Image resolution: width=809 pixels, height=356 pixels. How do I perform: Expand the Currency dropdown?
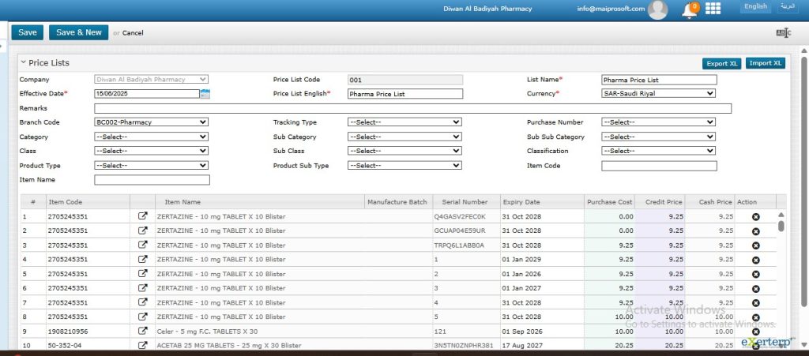pyautogui.click(x=658, y=93)
